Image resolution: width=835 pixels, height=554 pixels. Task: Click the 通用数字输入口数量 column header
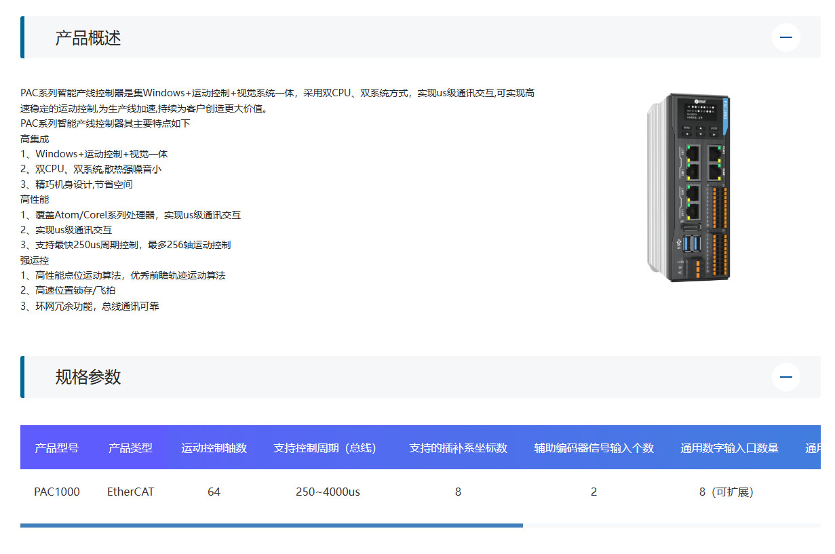point(729,448)
